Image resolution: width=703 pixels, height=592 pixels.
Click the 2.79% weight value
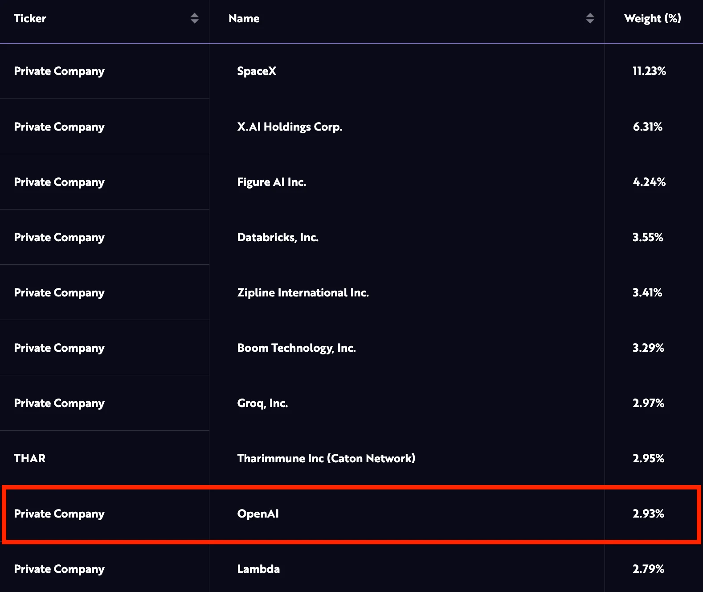[x=649, y=569]
